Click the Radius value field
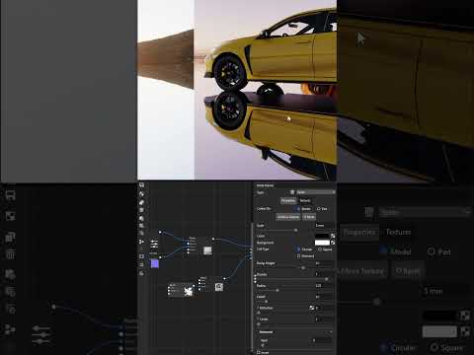The width and height of the screenshot is (474, 355). click(x=324, y=286)
